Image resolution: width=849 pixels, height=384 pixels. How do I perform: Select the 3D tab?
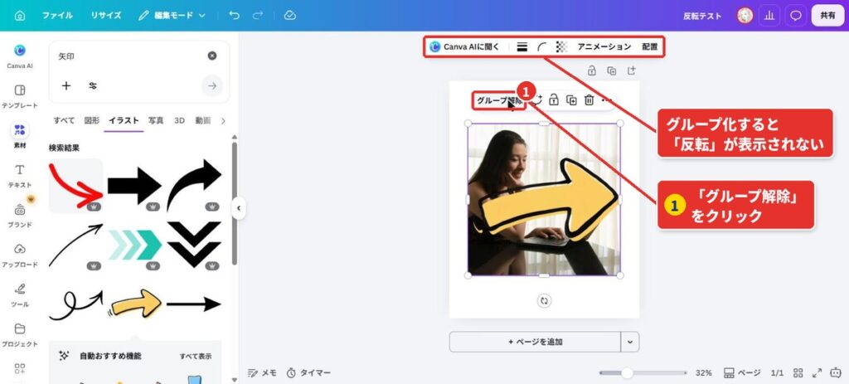(179, 121)
